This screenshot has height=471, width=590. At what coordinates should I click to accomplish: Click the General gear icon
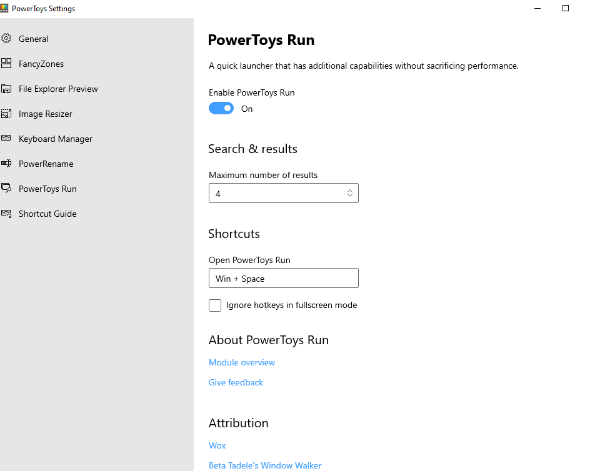(x=6, y=38)
